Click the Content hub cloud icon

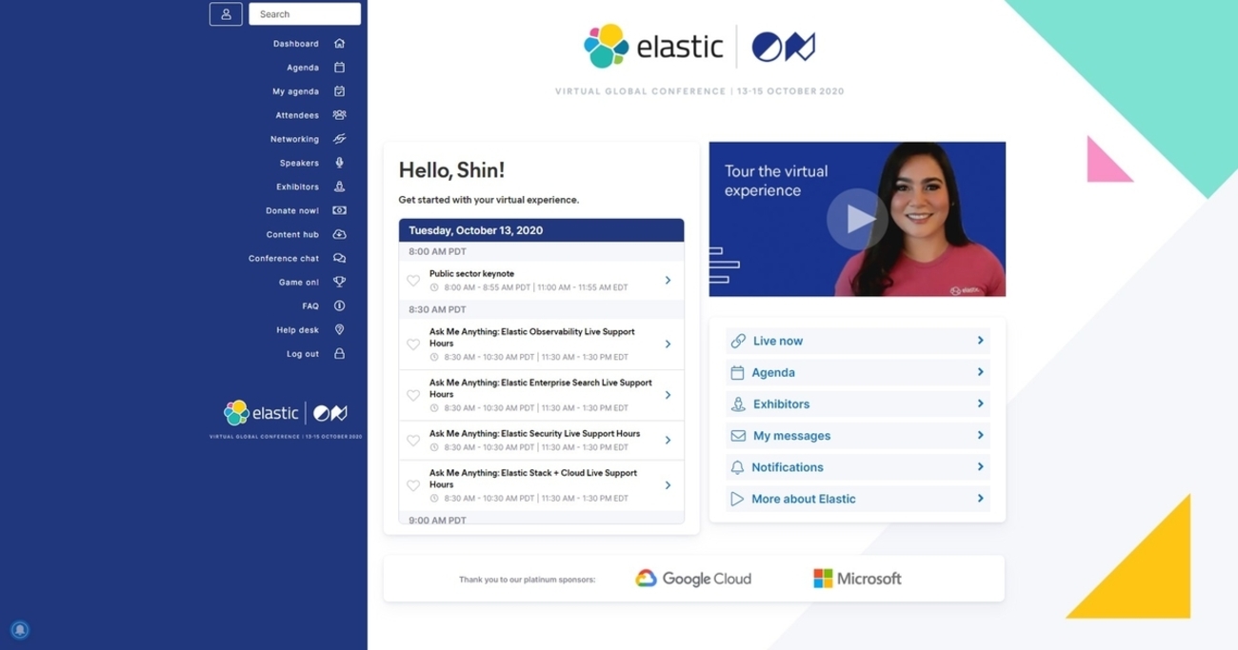(339, 234)
